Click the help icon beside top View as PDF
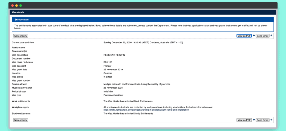The width and height of the screenshot is (286, 131). click(254, 35)
